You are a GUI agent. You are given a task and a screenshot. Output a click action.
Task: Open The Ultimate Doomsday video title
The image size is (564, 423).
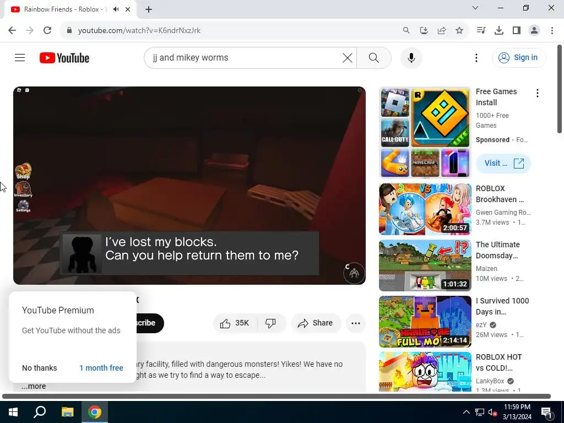[498, 250]
